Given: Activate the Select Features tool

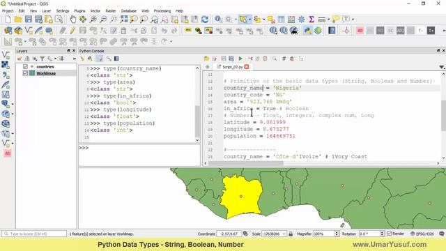Looking at the screenshot, I should pyautogui.click(x=243, y=20).
